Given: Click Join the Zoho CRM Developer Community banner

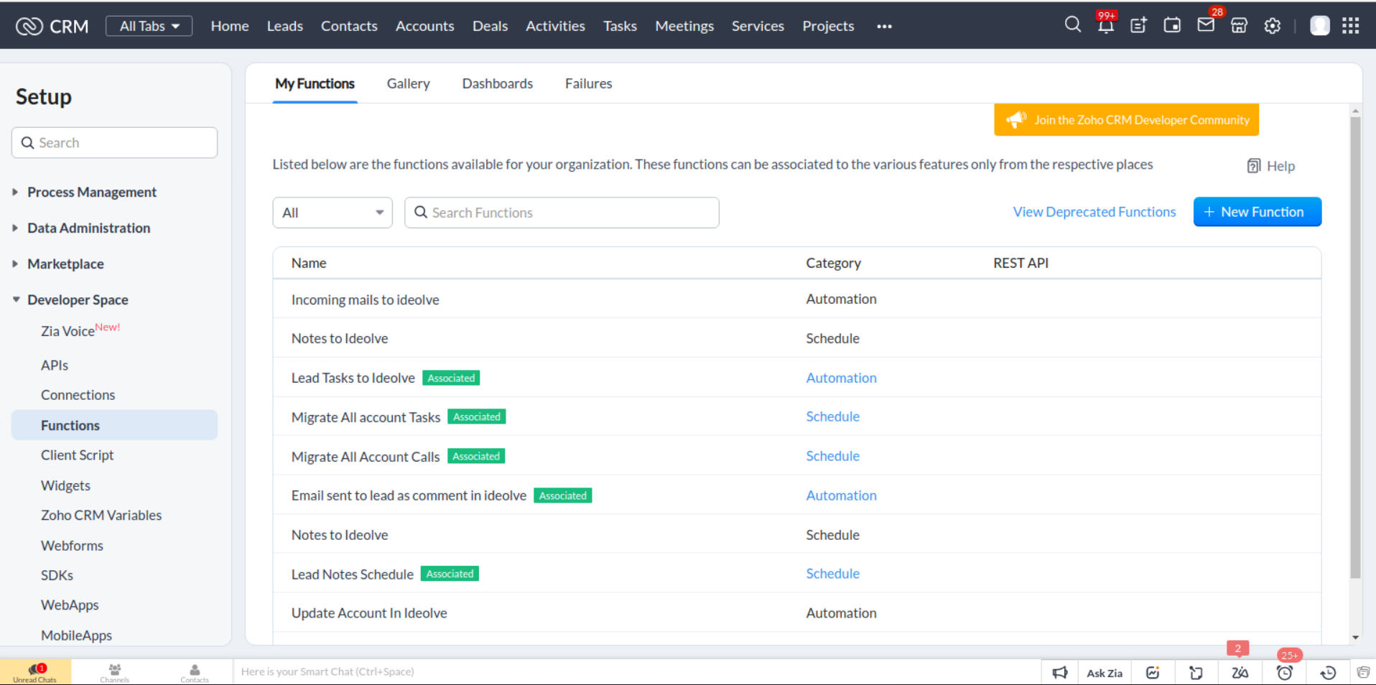Looking at the screenshot, I should tap(1126, 120).
